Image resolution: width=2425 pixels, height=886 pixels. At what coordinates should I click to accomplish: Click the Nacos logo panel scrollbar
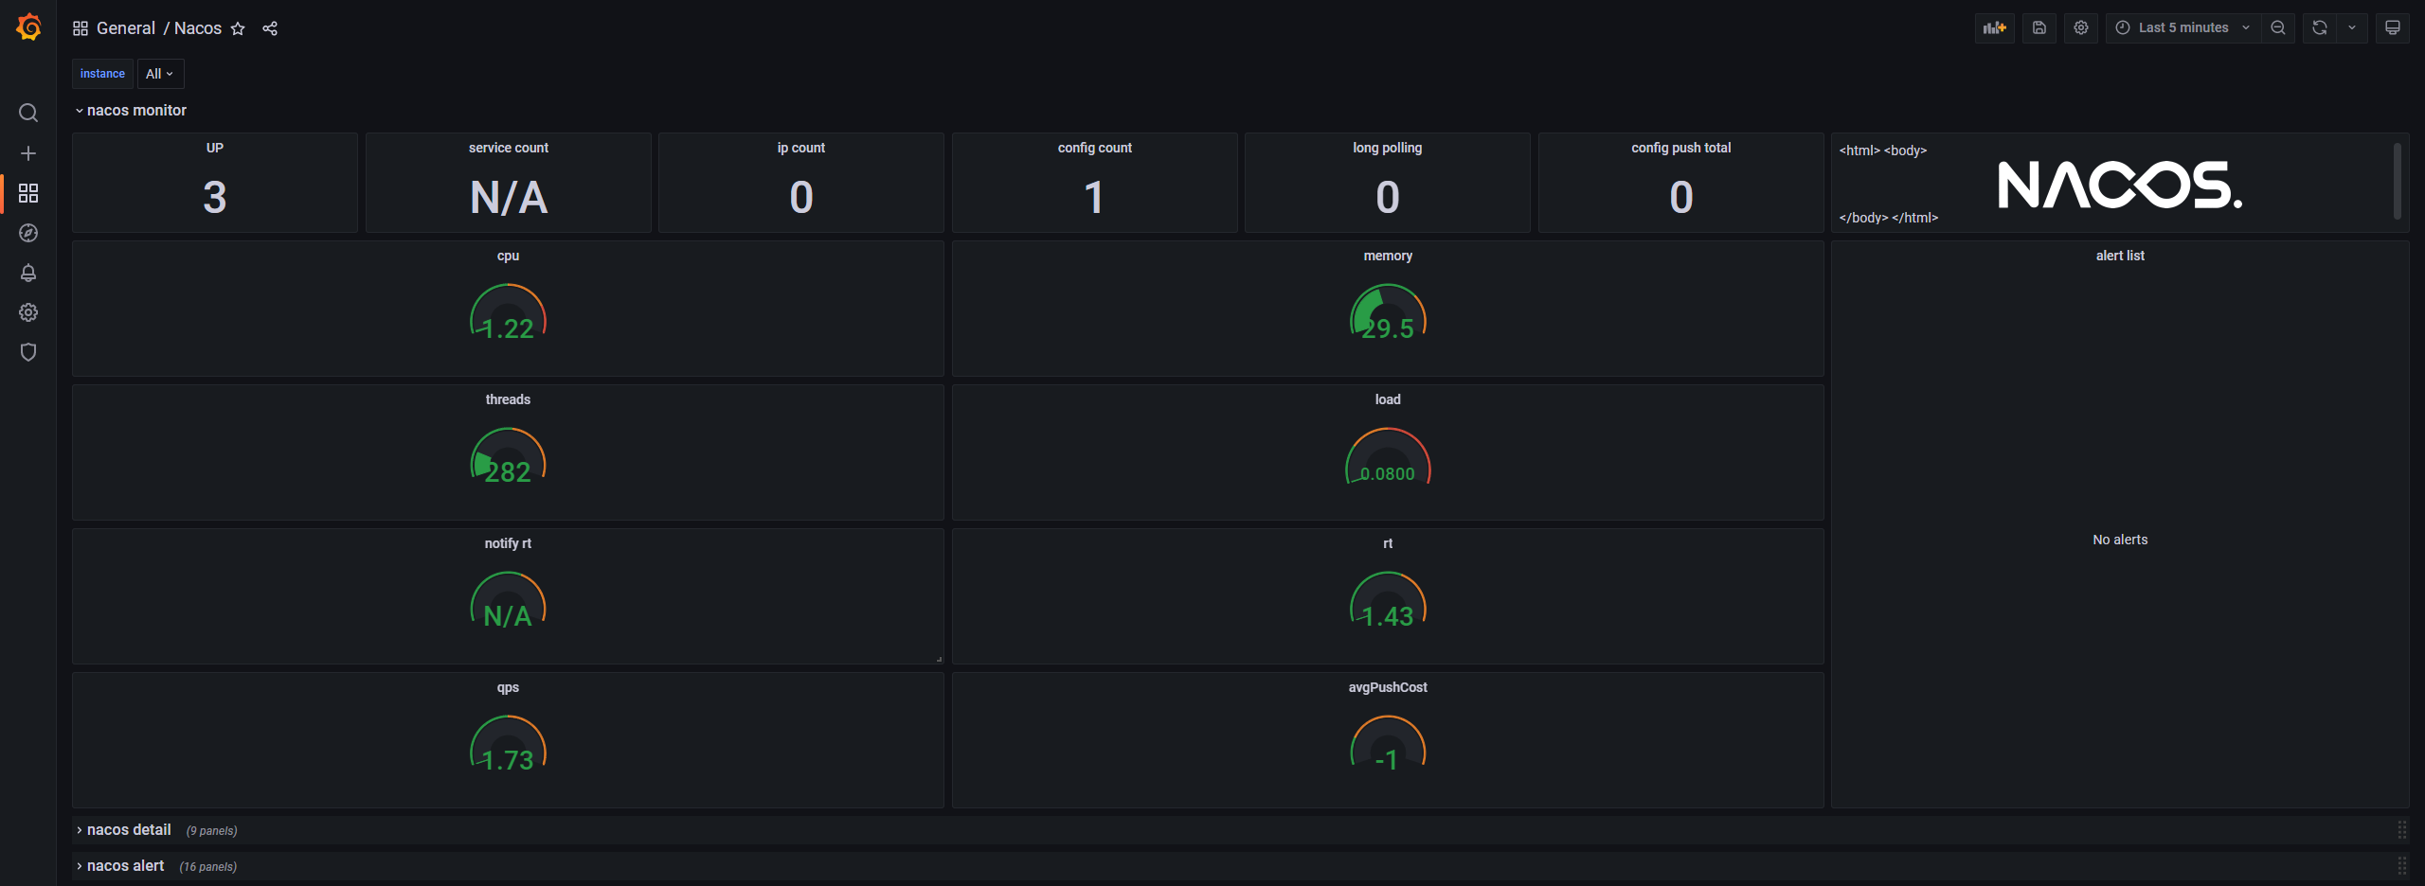2397,180
